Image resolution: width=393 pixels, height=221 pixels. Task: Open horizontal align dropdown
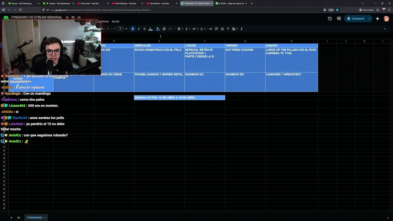(x=180, y=29)
